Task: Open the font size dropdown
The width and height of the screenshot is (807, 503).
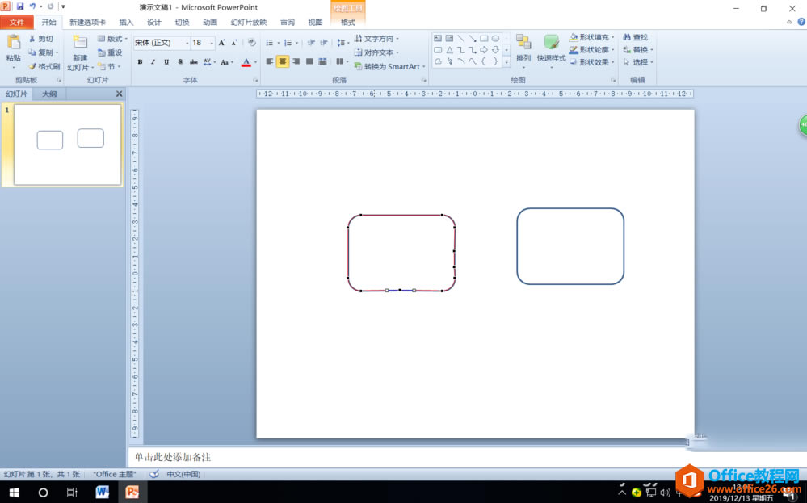Action: tap(212, 43)
